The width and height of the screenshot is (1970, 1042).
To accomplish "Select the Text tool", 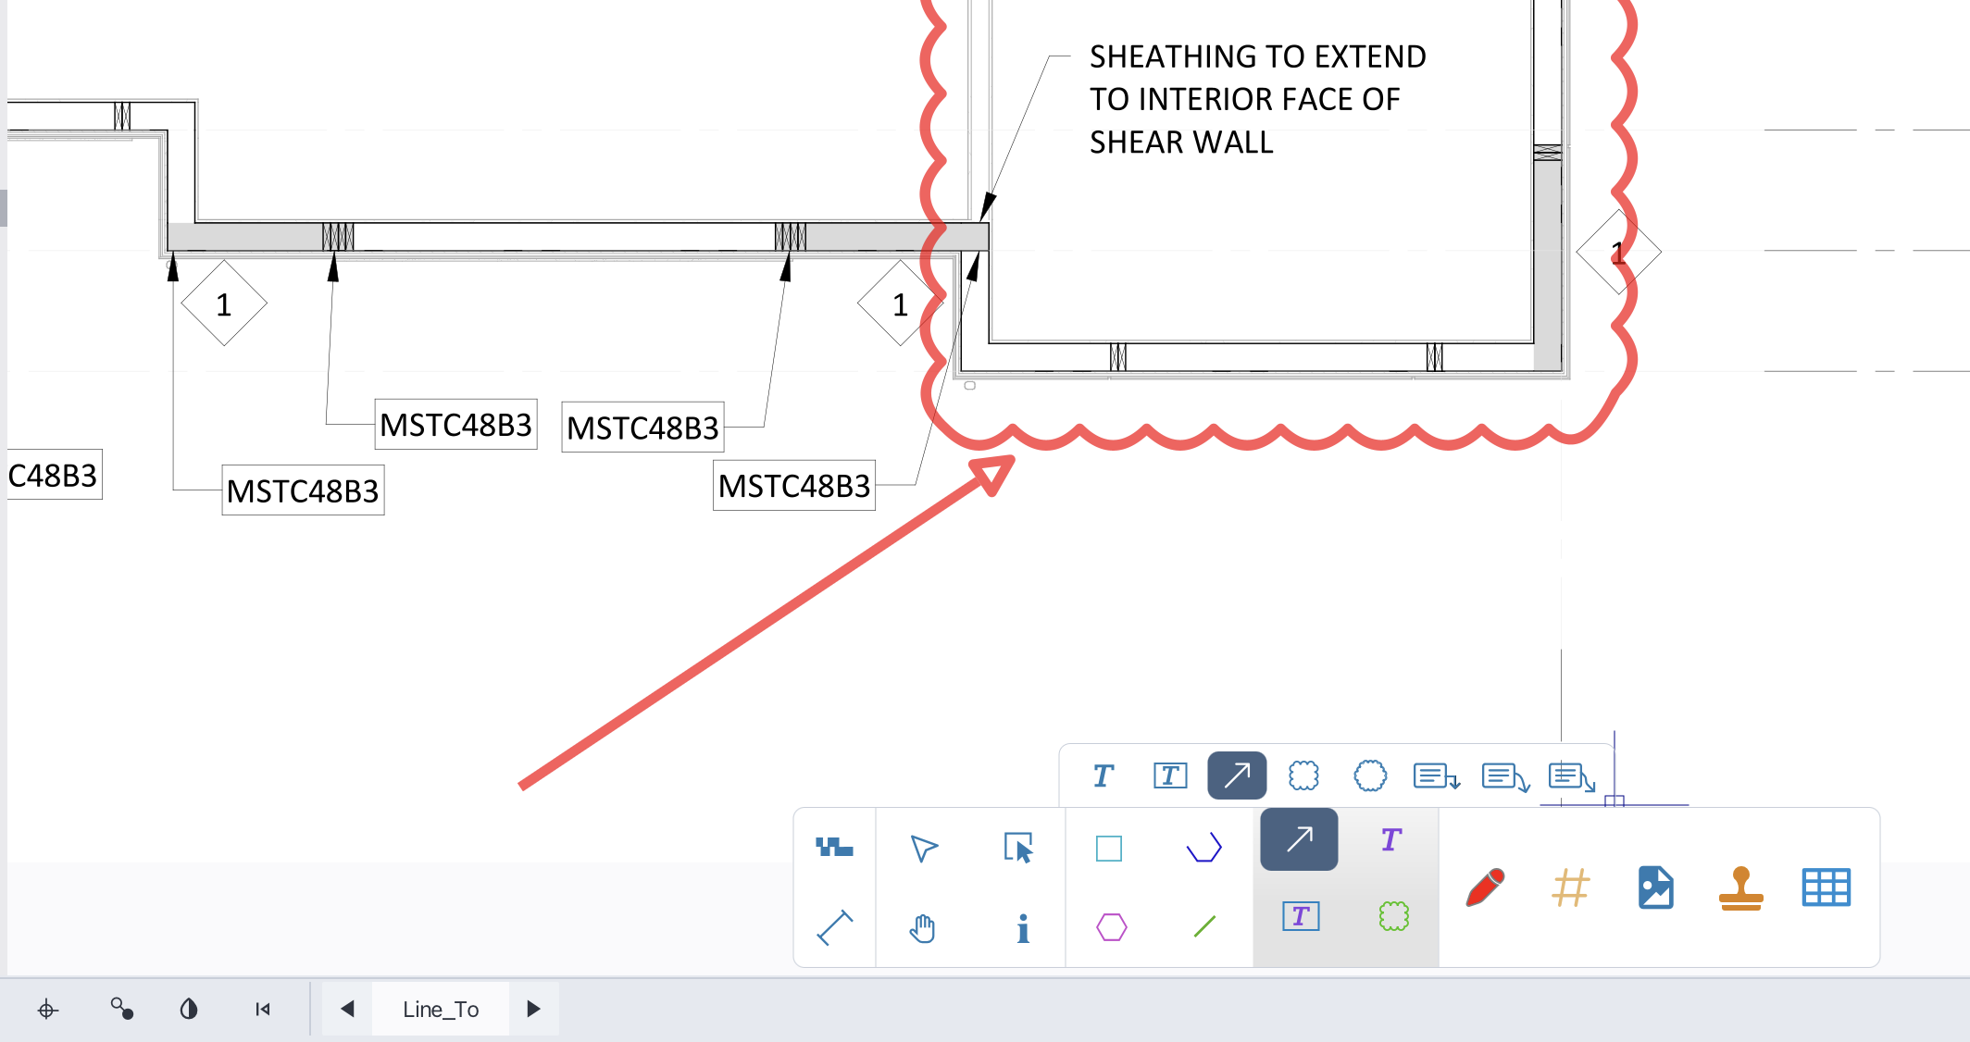I will [x=1392, y=840].
